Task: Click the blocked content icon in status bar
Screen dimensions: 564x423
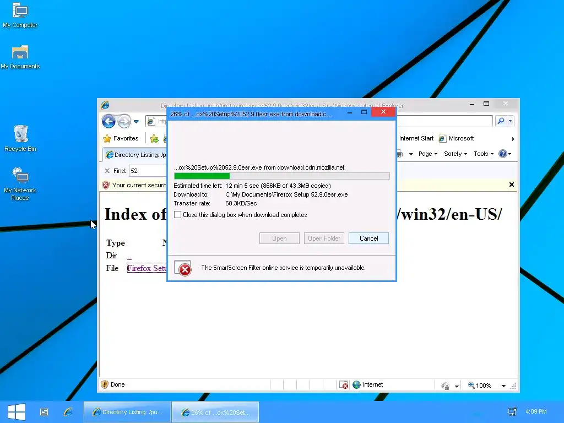Action: [x=344, y=385]
